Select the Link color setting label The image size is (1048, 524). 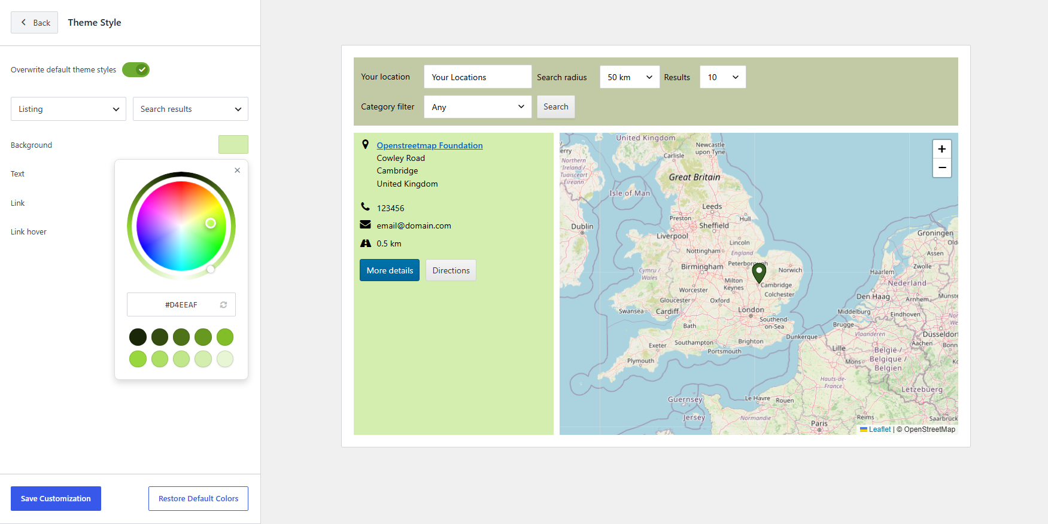click(x=17, y=203)
